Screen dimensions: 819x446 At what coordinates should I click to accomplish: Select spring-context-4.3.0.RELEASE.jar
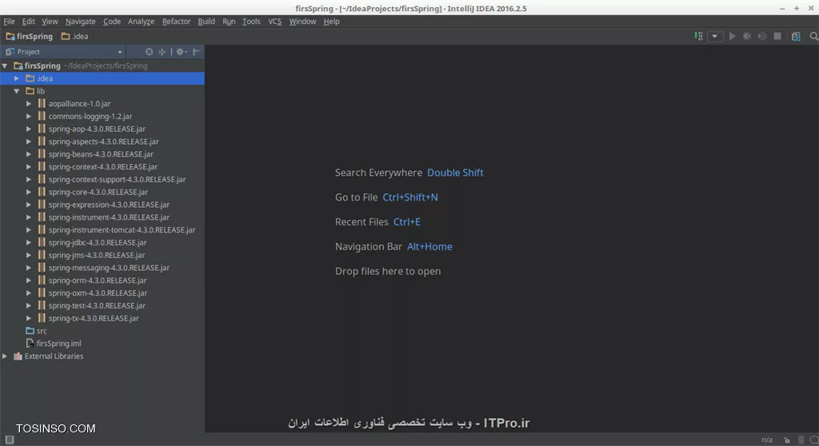click(103, 166)
